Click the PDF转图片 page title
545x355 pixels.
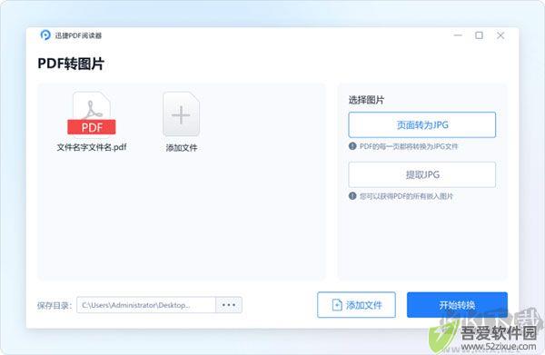[71, 64]
